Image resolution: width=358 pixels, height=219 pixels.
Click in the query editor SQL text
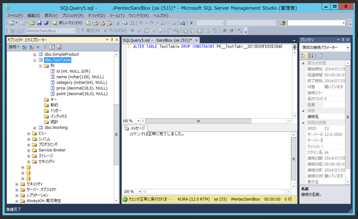(x=207, y=46)
